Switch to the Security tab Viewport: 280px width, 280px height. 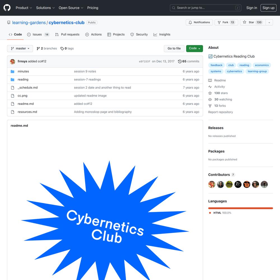coord(139,34)
